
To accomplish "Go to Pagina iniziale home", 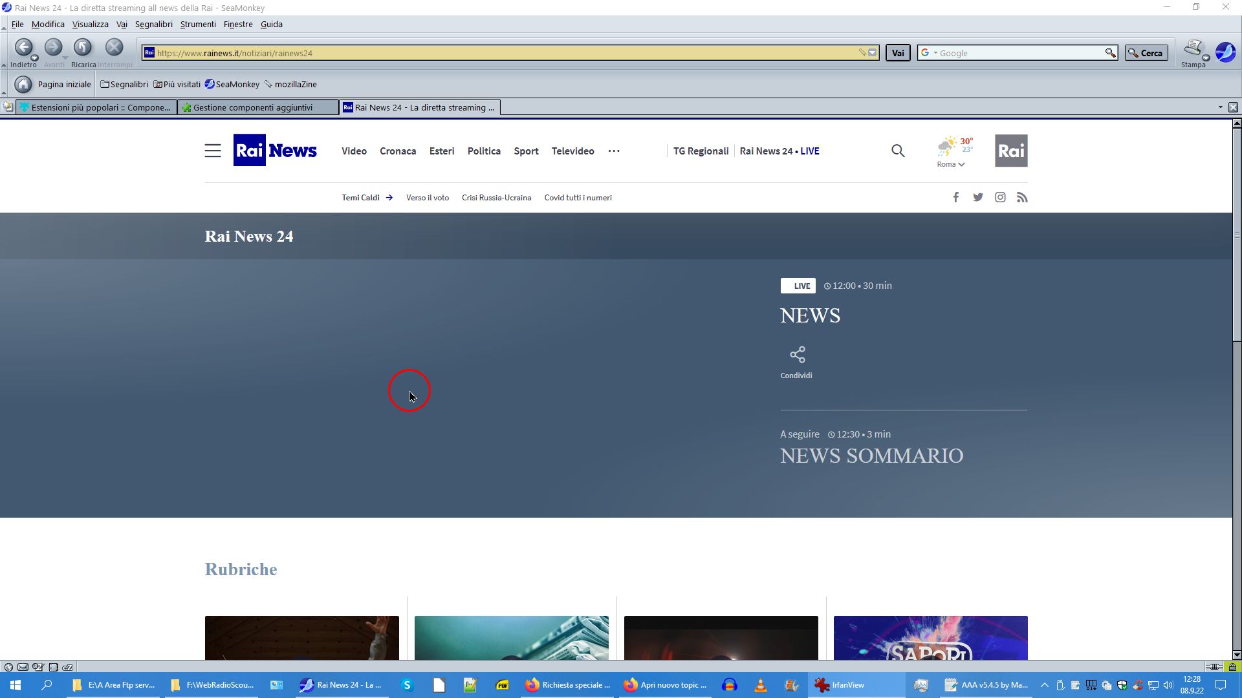I will click(53, 84).
